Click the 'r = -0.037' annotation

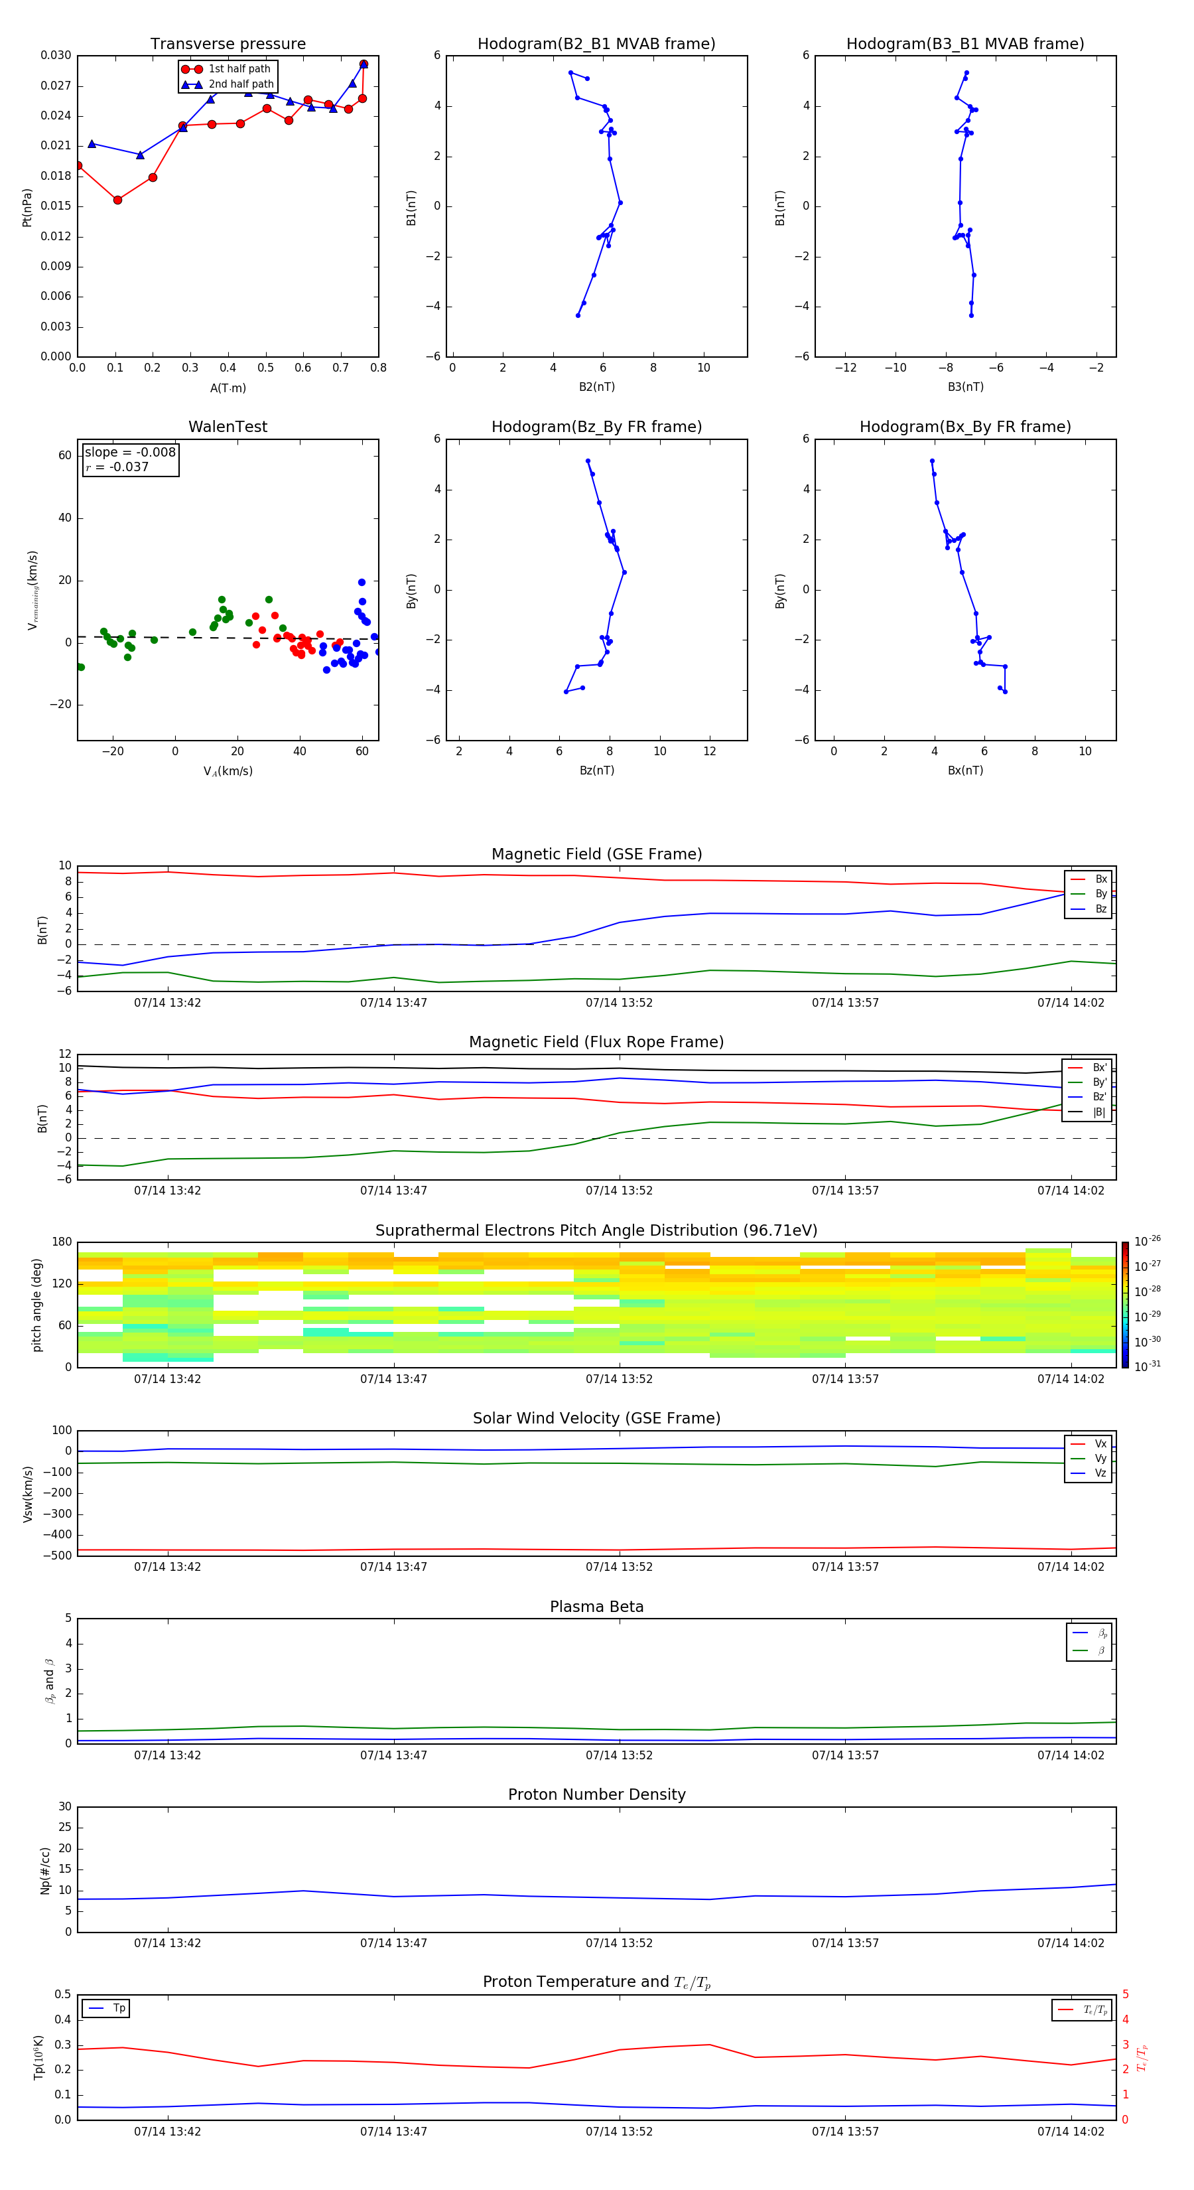[117, 467]
